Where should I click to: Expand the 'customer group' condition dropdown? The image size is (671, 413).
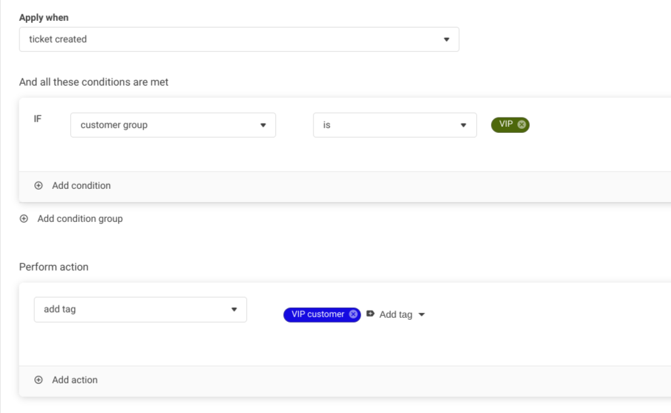coord(173,125)
